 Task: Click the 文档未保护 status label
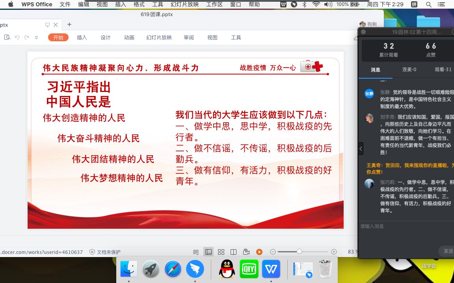click(x=105, y=252)
